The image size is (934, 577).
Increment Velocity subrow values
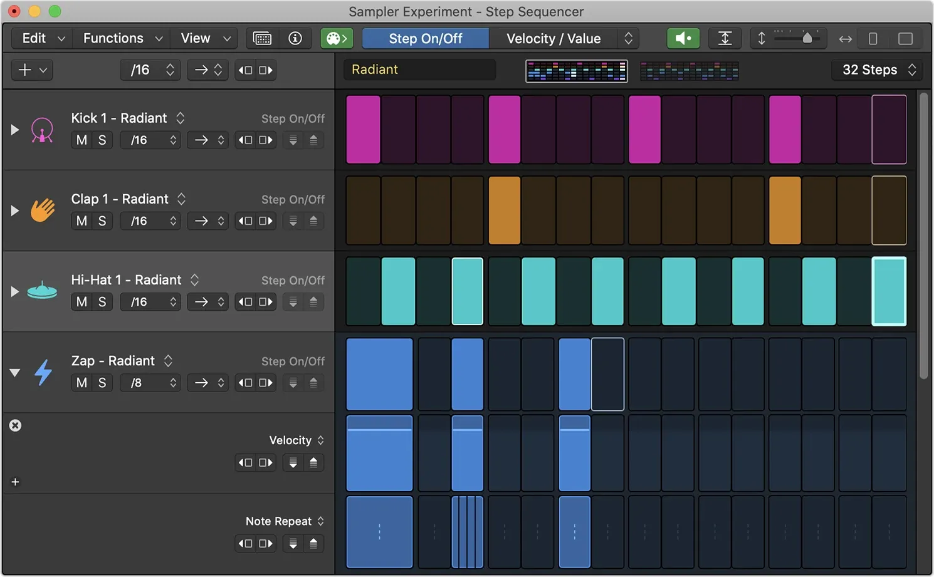coord(313,463)
